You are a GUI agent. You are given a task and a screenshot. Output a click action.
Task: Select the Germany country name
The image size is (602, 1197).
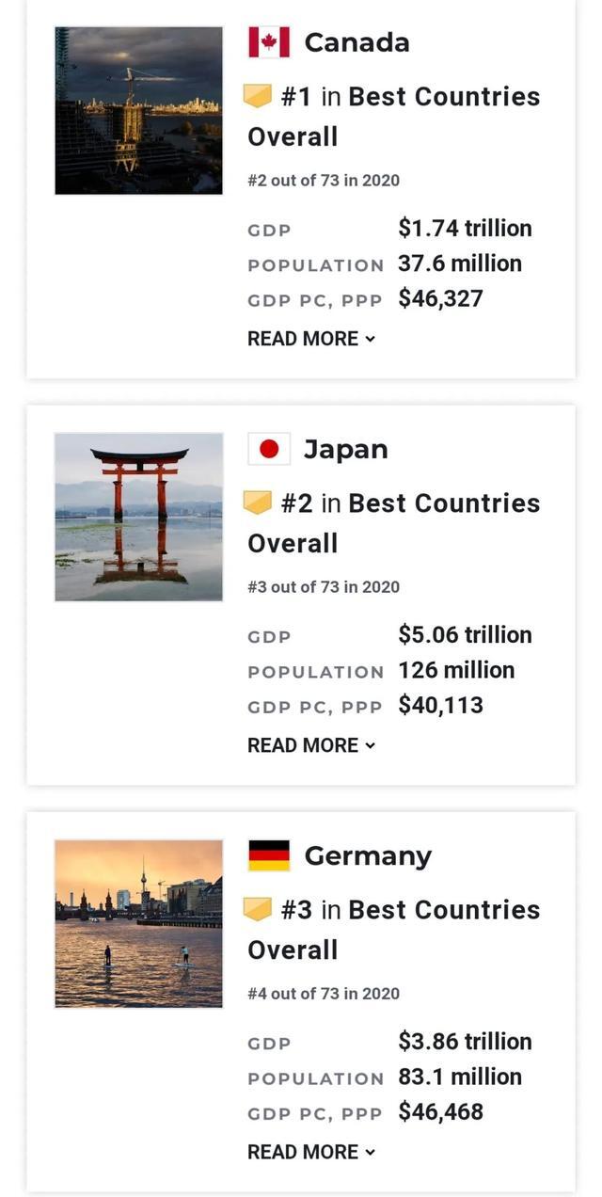[x=367, y=854]
